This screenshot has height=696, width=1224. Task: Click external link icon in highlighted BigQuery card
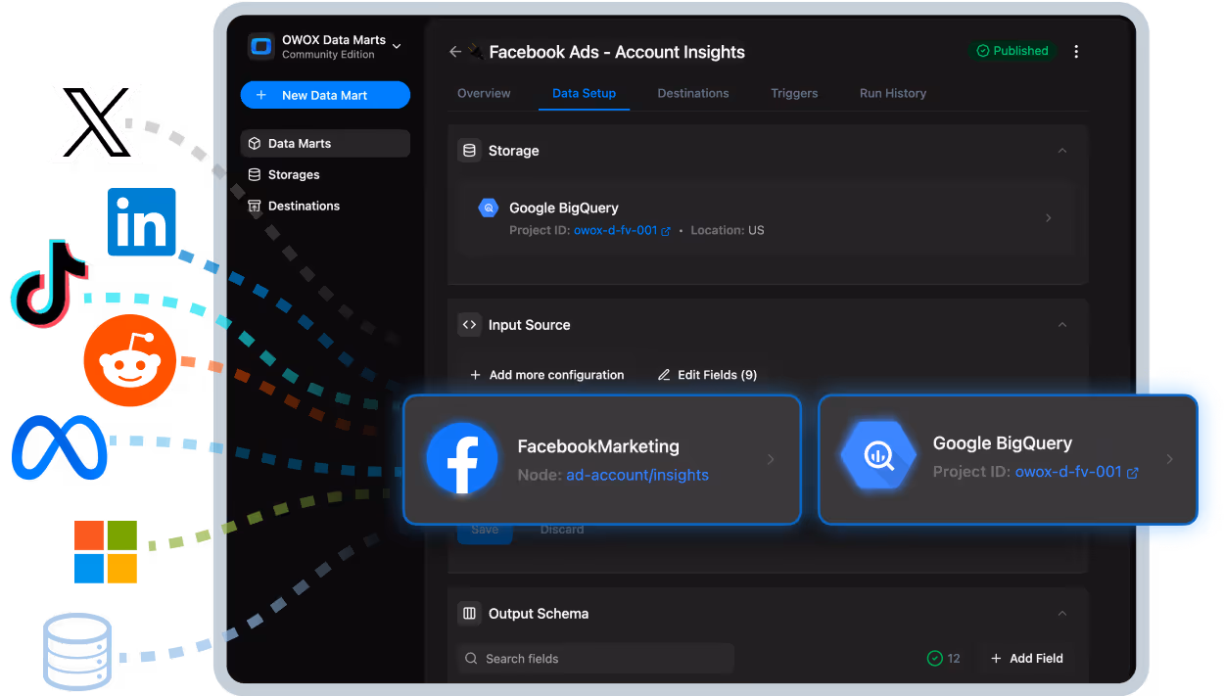point(1133,473)
